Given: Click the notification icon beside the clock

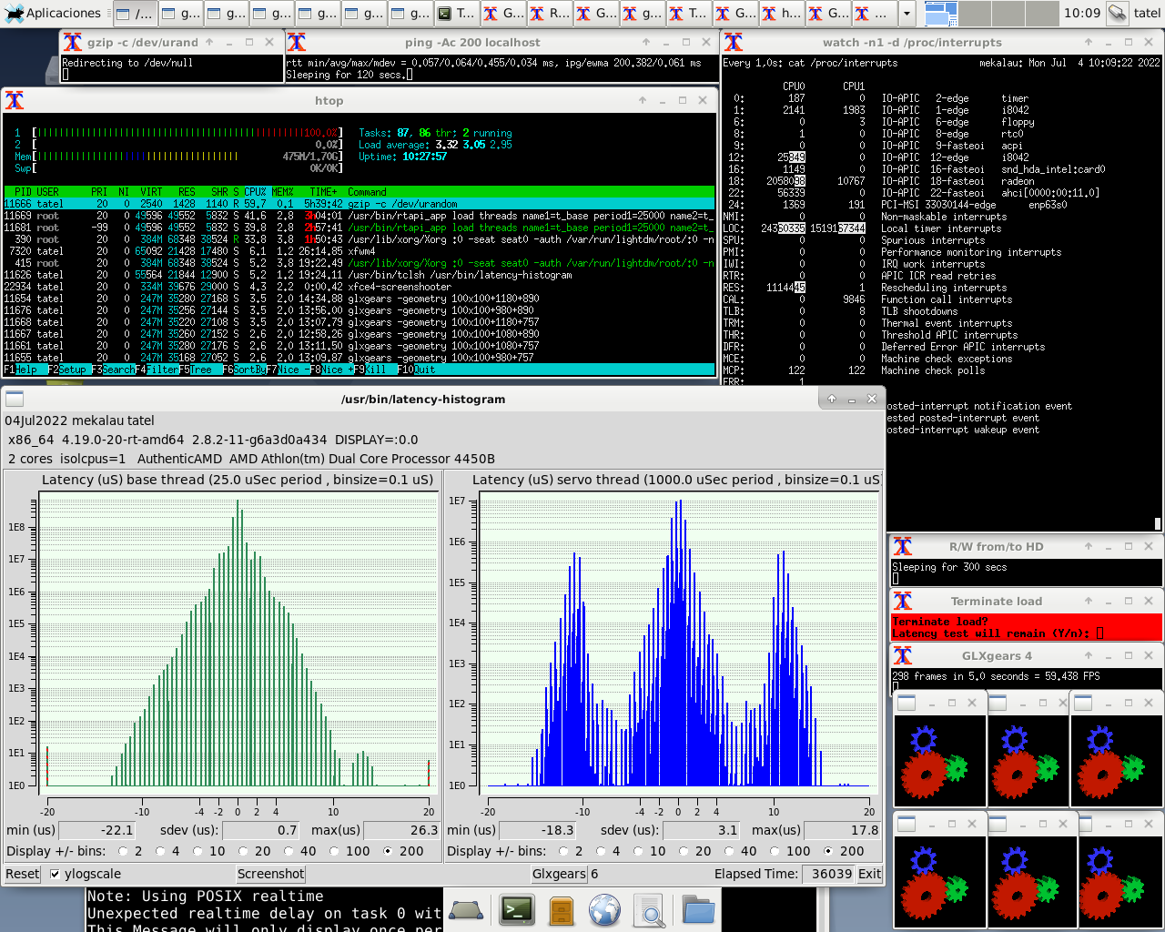Looking at the screenshot, I should (x=1118, y=13).
